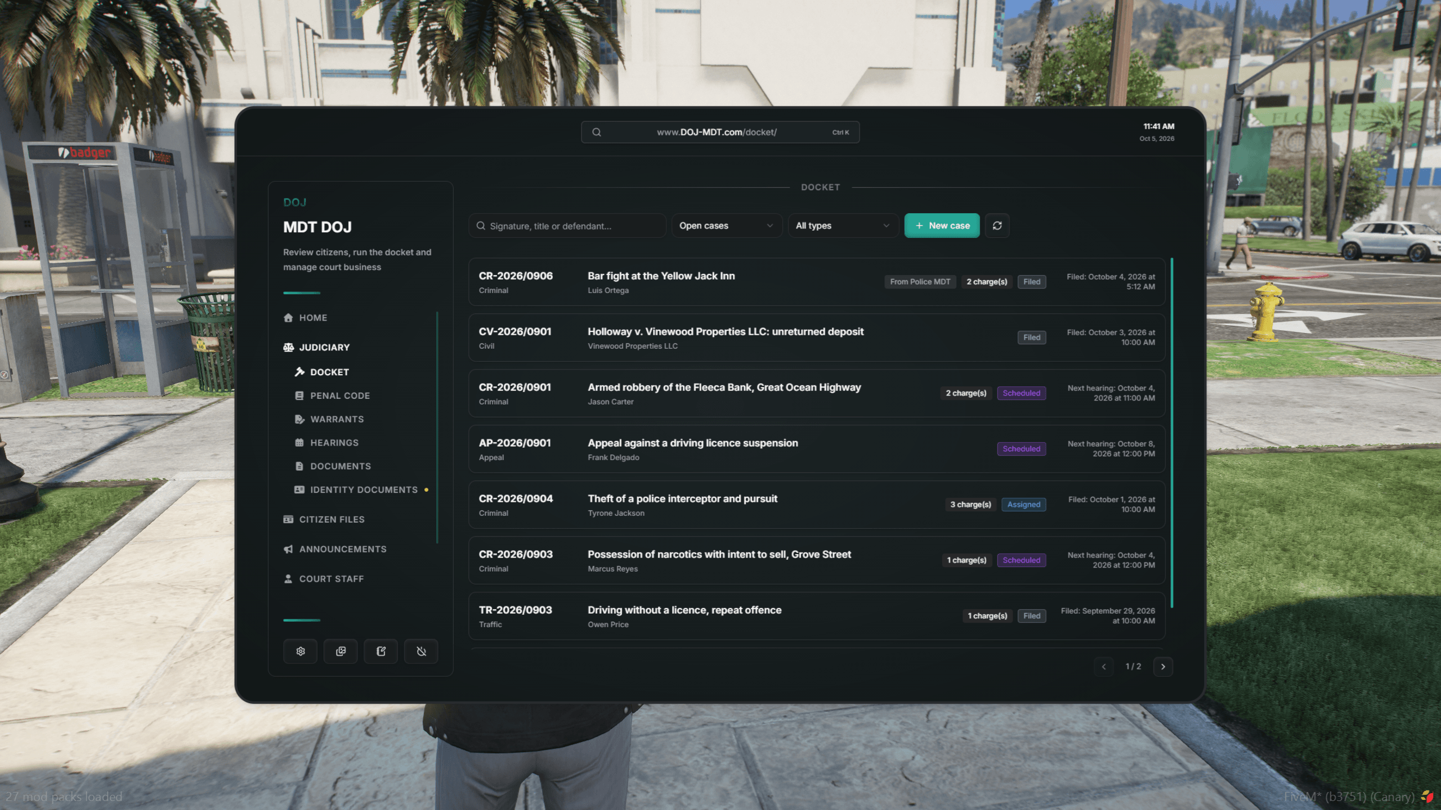Click case number TR-2026/0903
The image size is (1441, 810).
point(515,610)
